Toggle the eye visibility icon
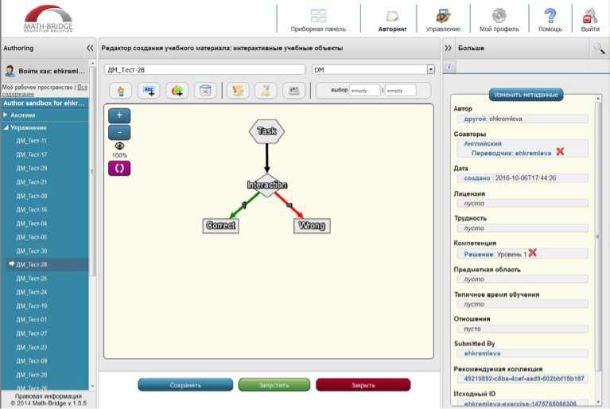 coord(119,146)
